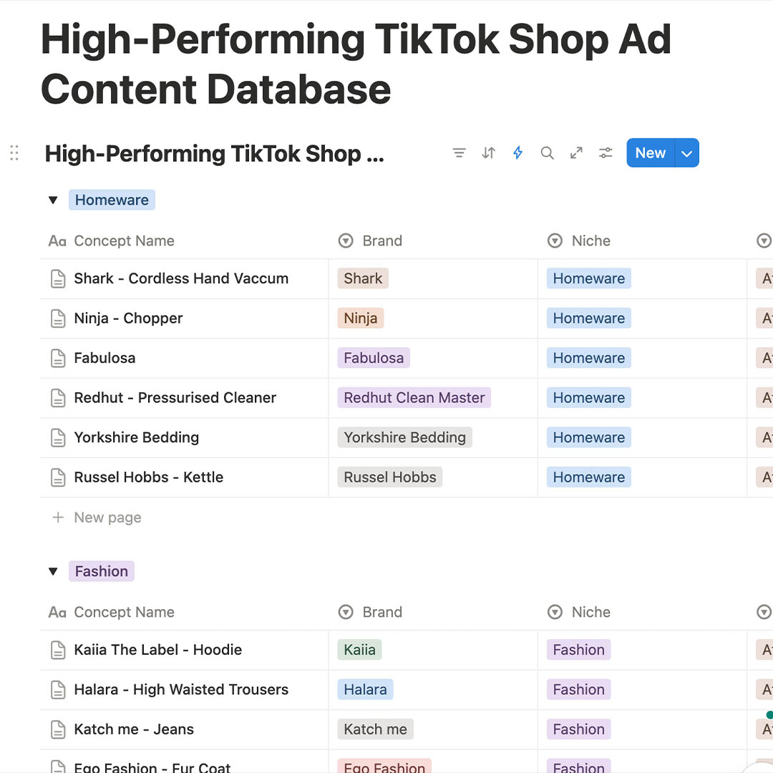Click the Yorkshire Bedding brand tag

coord(404,437)
